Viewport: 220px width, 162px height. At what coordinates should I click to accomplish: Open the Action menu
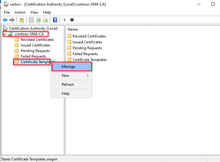pos(20,12)
